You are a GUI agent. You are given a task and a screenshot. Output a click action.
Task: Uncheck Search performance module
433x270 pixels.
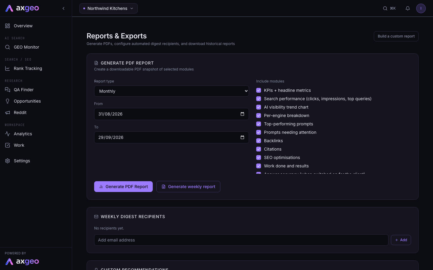tap(259, 99)
